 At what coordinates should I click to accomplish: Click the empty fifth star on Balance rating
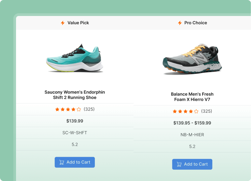[196, 111]
